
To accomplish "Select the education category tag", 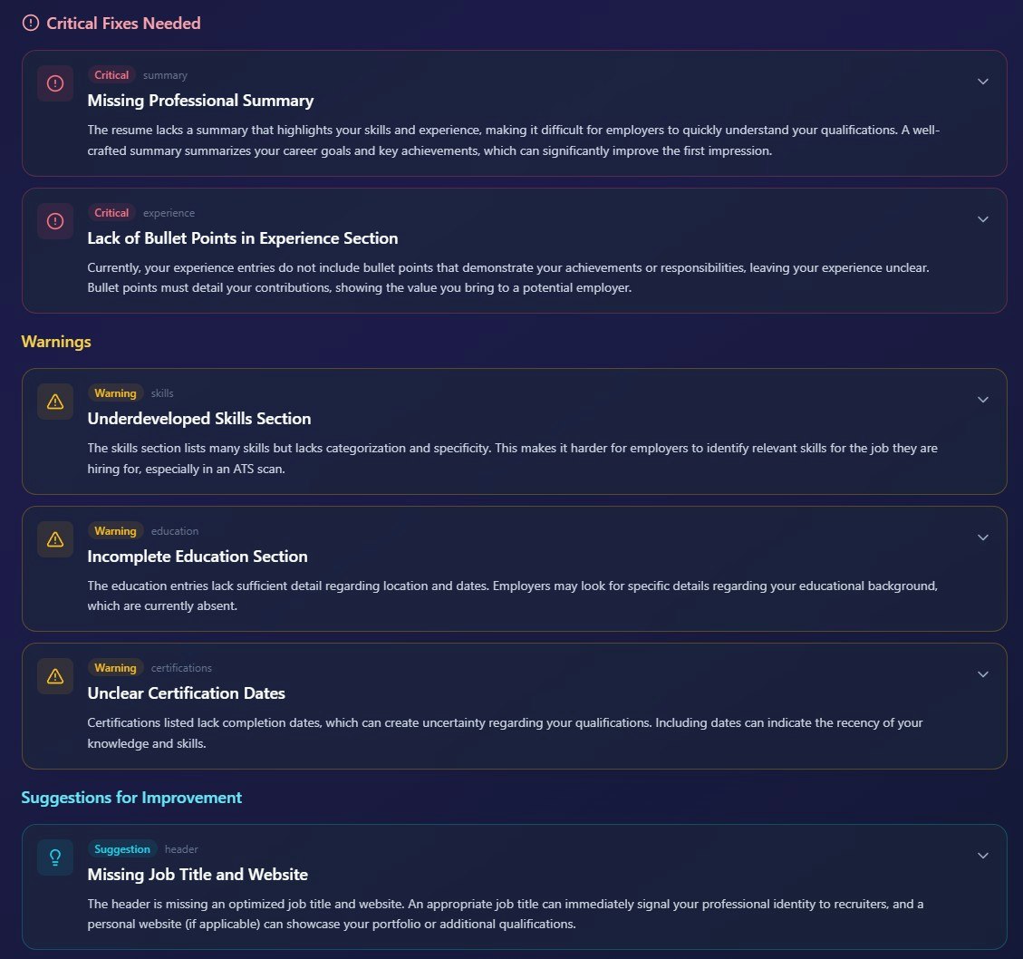I will point(175,530).
